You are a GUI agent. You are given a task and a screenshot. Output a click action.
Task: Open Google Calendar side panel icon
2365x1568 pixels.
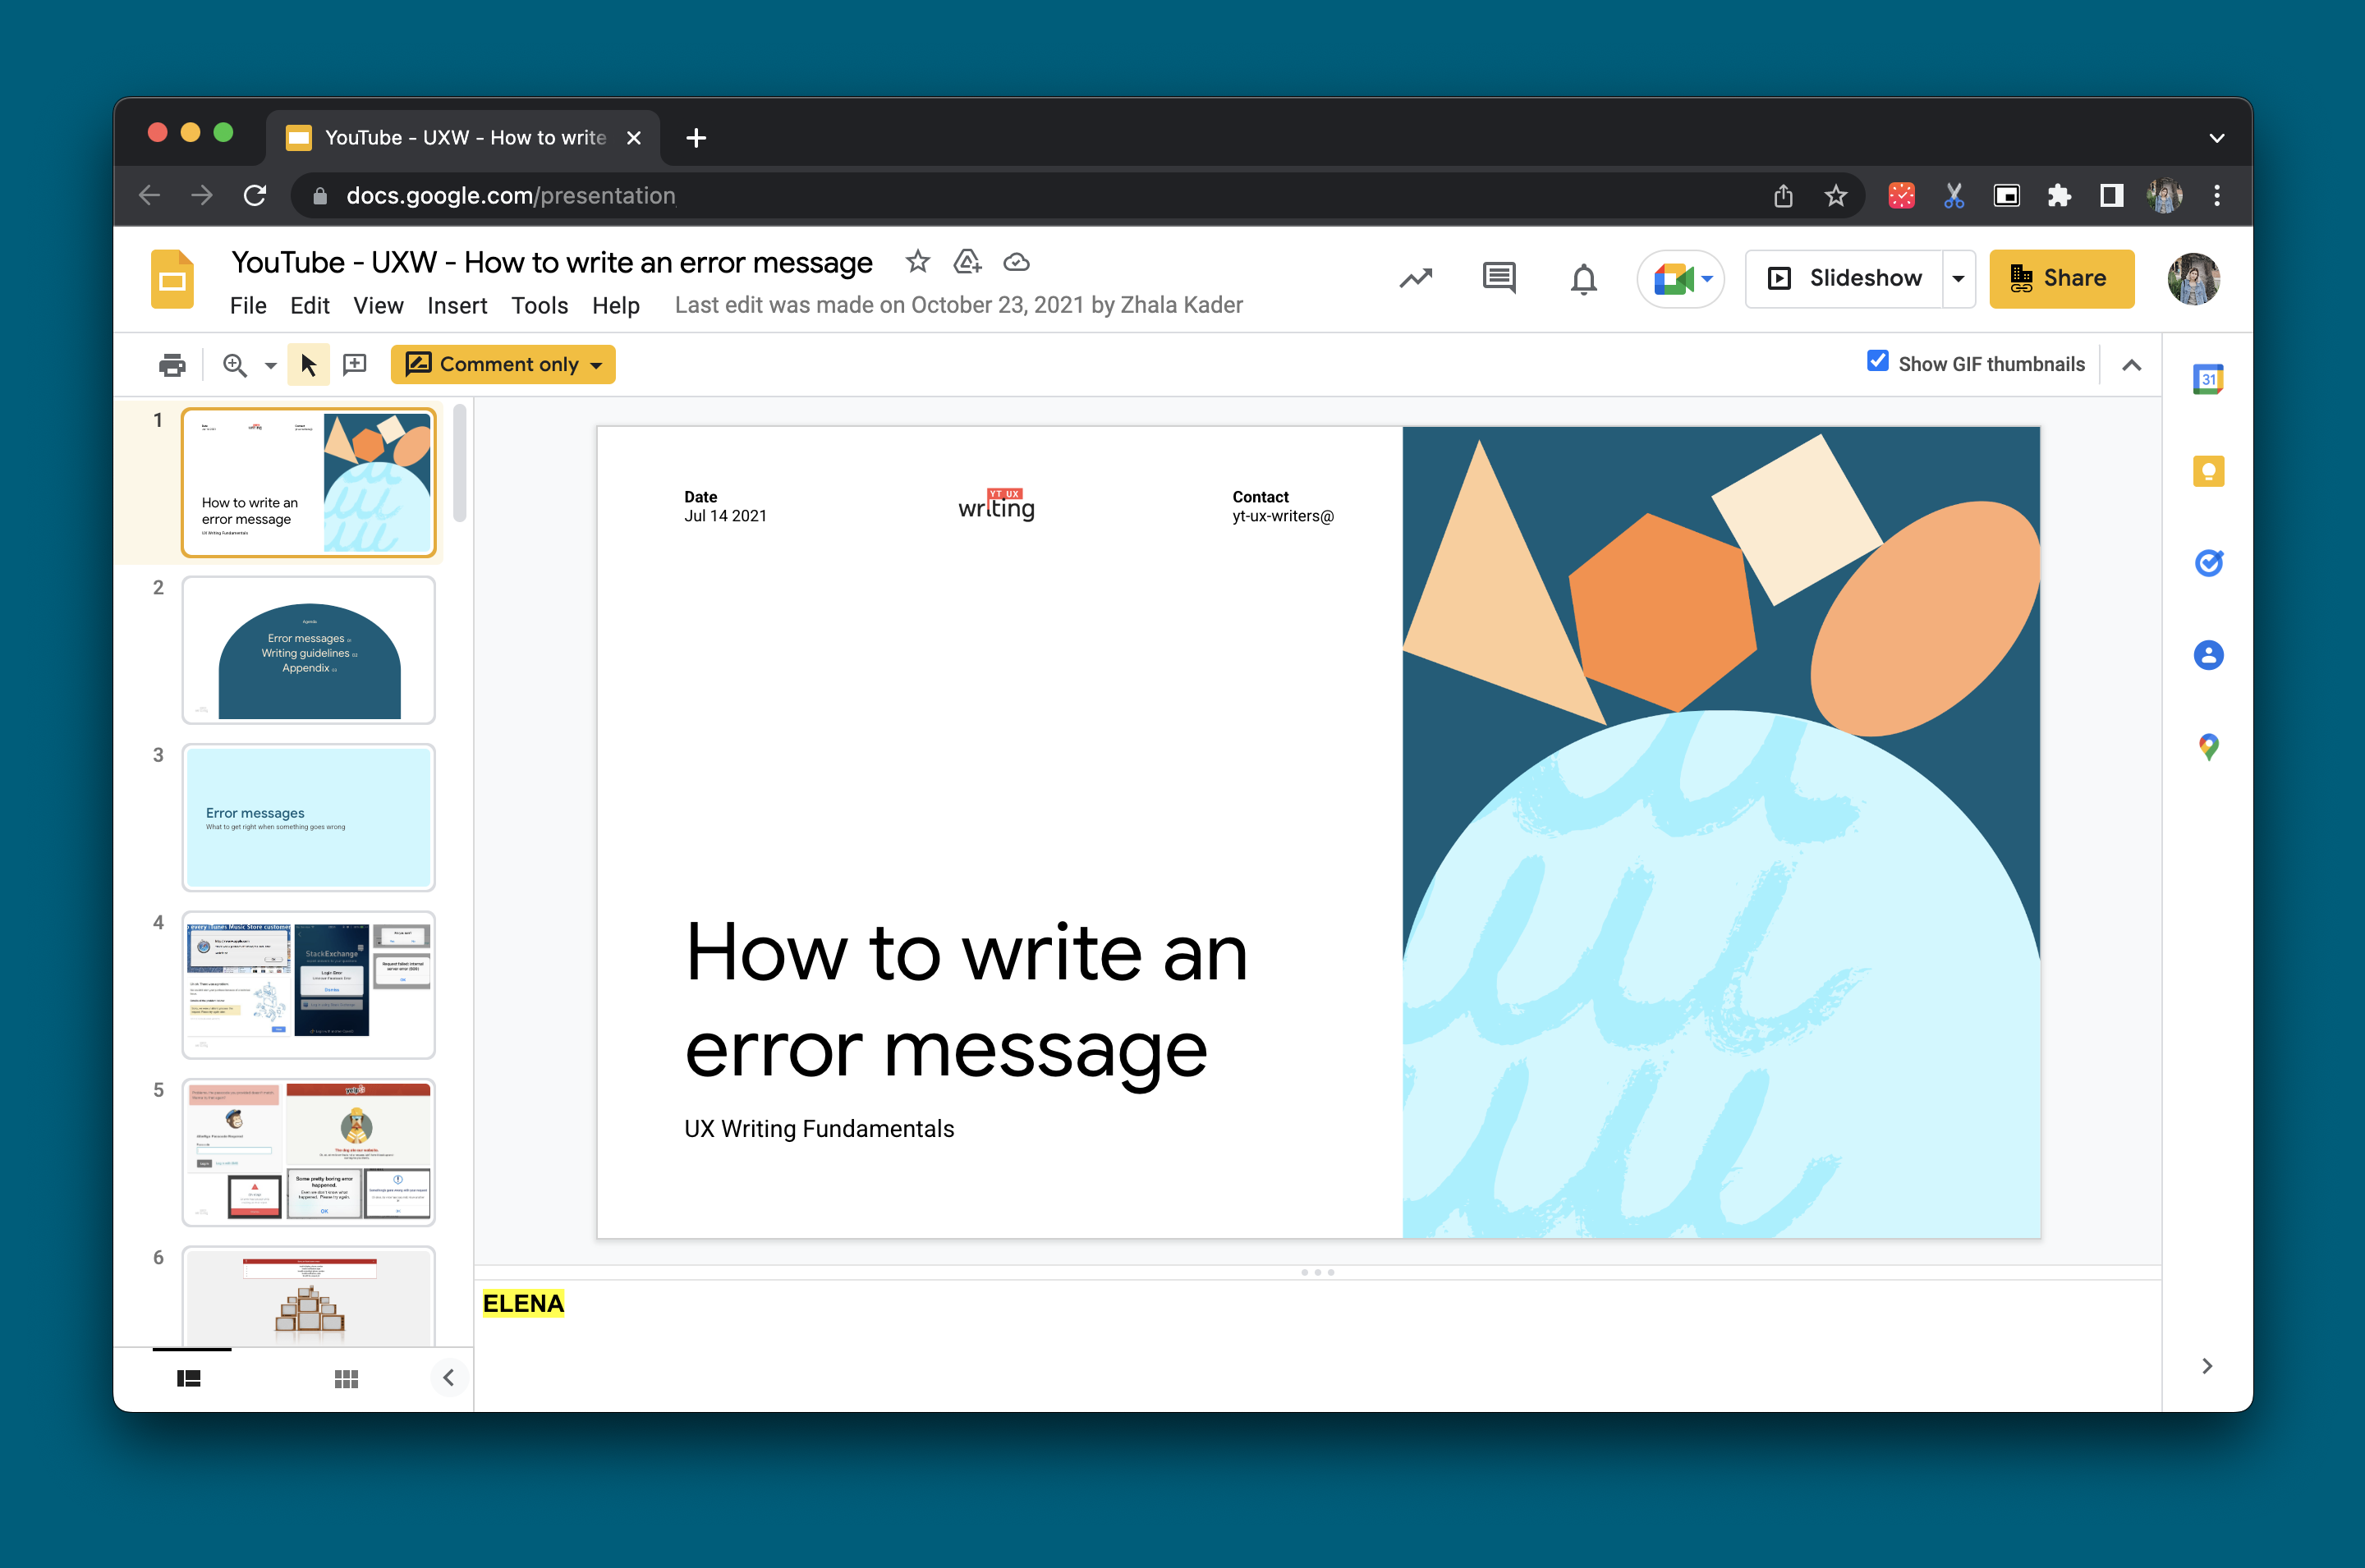coord(2208,379)
